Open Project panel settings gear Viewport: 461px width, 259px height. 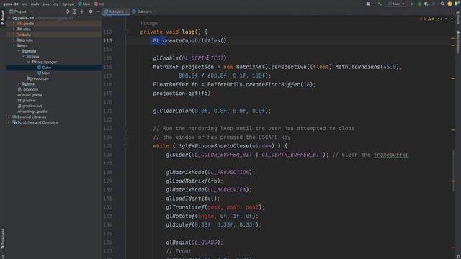[91, 12]
